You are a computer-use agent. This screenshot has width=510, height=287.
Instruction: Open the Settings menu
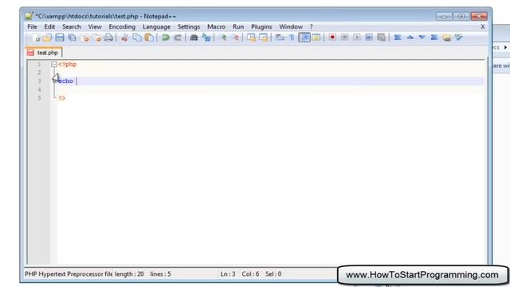coord(189,26)
